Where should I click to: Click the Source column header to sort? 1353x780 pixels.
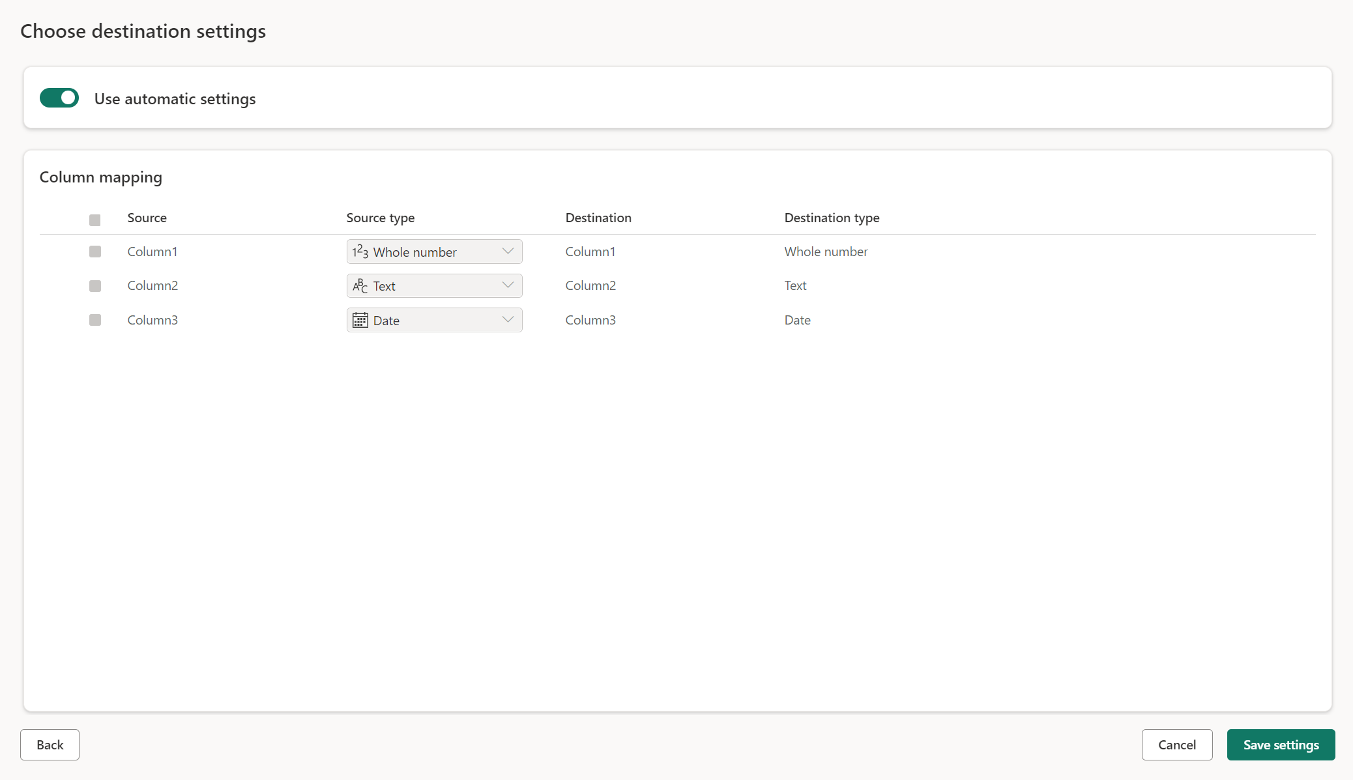coord(147,217)
